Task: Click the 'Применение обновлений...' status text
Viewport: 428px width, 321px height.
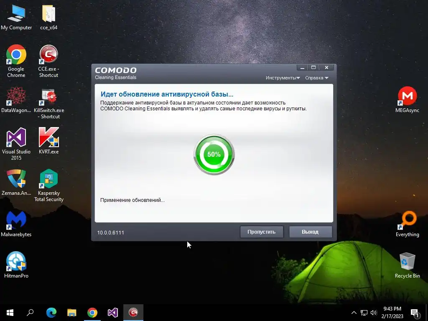Action: click(x=132, y=200)
